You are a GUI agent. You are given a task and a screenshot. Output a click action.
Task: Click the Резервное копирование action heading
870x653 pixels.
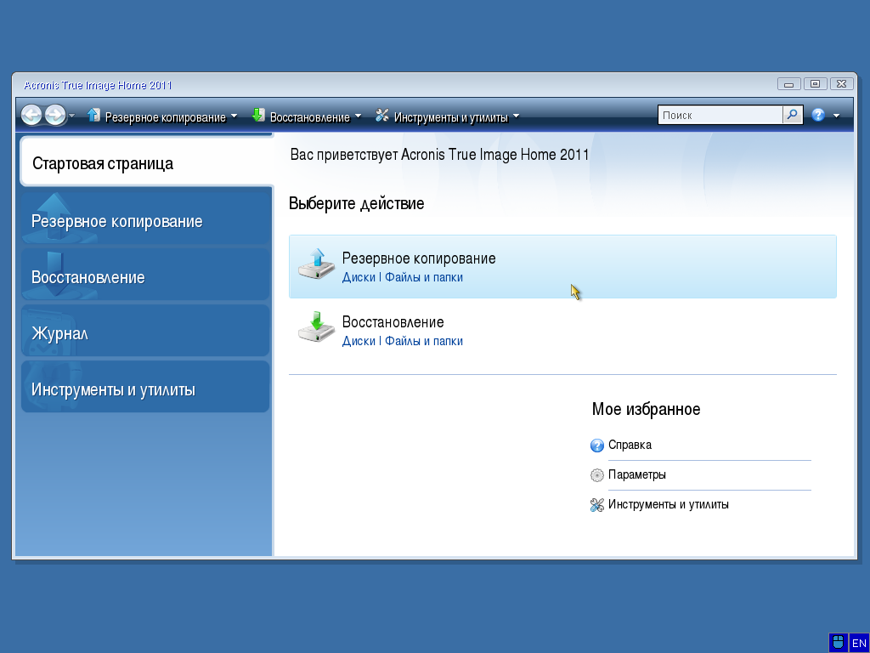[419, 258]
